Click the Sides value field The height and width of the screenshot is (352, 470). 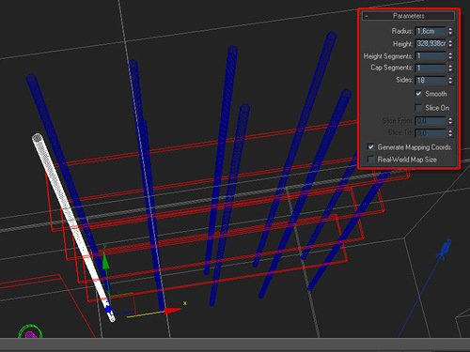[431, 81]
